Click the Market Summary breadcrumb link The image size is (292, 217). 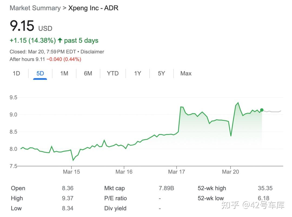coord(35,8)
